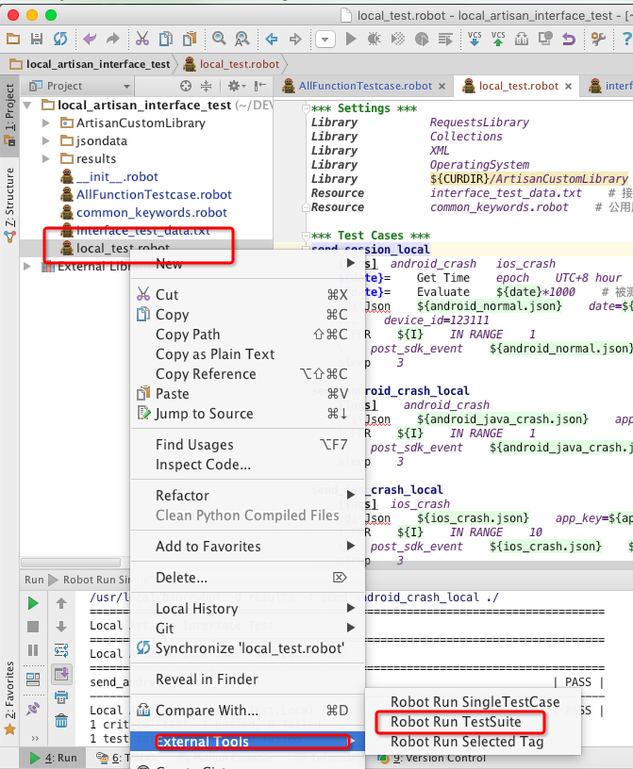Image resolution: width=633 pixels, height=769 pixels.
Task: Expand the ArtisanCustomLibrary folder
Action: (46, 123)
